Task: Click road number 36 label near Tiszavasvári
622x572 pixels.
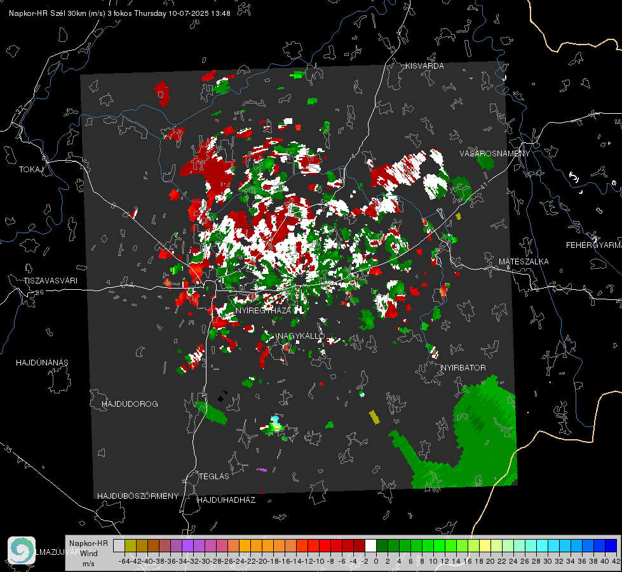Action: (39, 292)
